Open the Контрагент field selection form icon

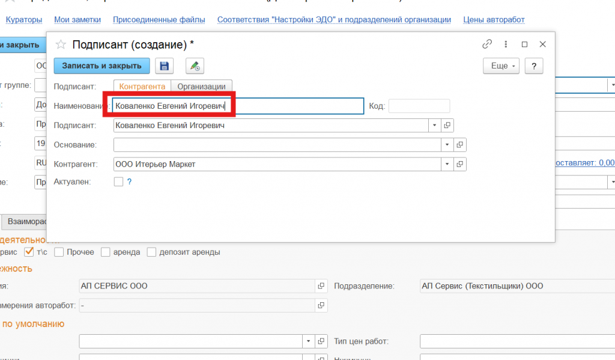tap(460, 164)
